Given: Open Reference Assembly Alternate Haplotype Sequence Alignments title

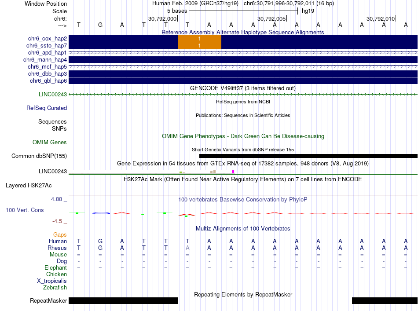Looking at the screenshot, I should (242, 32).
